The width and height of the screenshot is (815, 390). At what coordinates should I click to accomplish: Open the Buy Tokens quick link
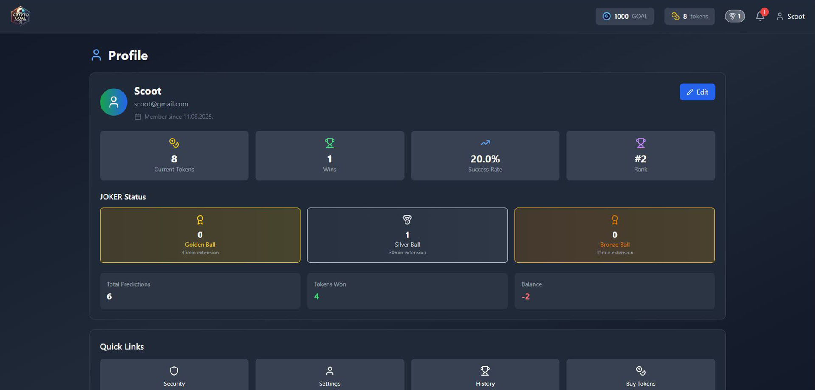click(x=641, y=375)
